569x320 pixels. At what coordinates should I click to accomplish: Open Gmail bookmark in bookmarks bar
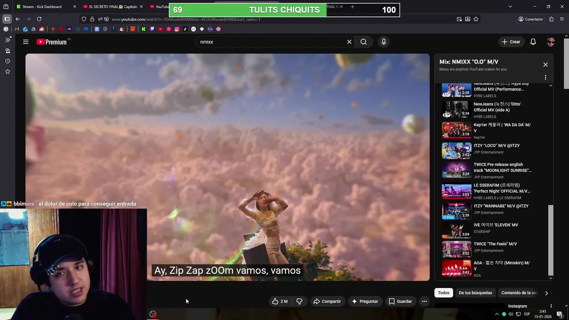tap(17, 29)
